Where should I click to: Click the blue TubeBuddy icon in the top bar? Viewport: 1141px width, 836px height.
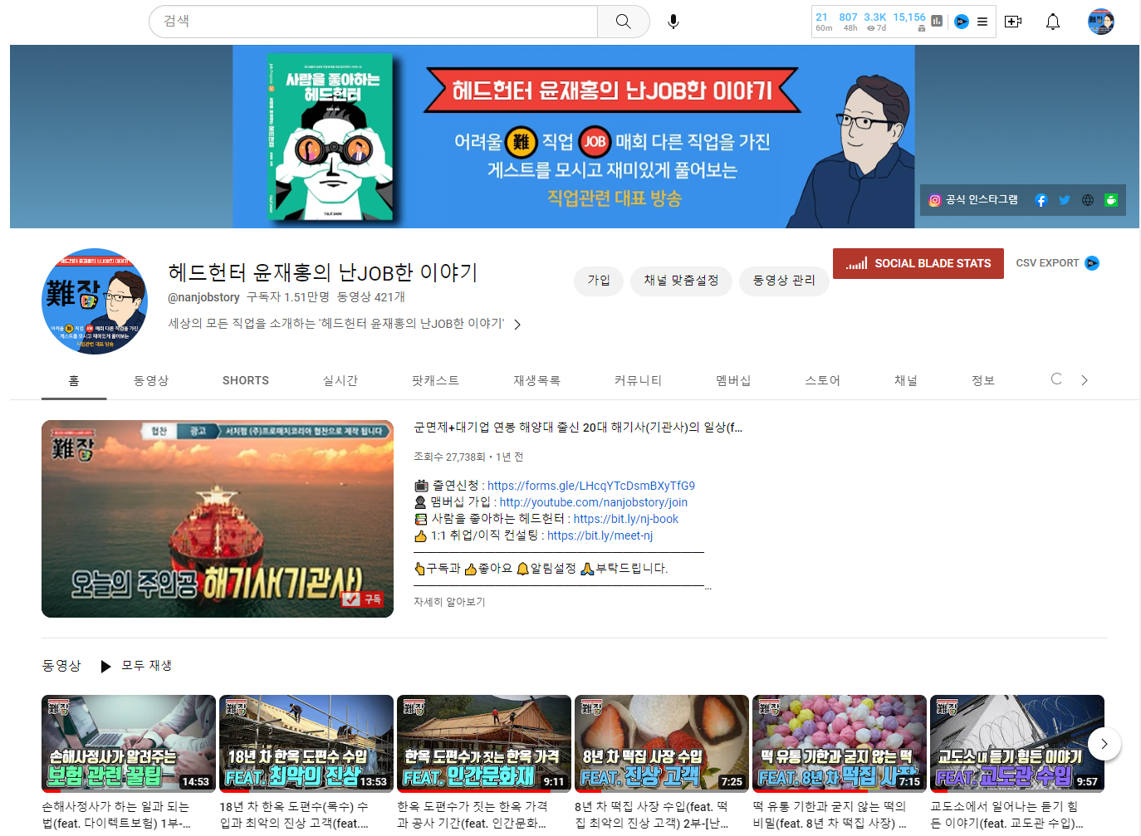tap(962, 22)
